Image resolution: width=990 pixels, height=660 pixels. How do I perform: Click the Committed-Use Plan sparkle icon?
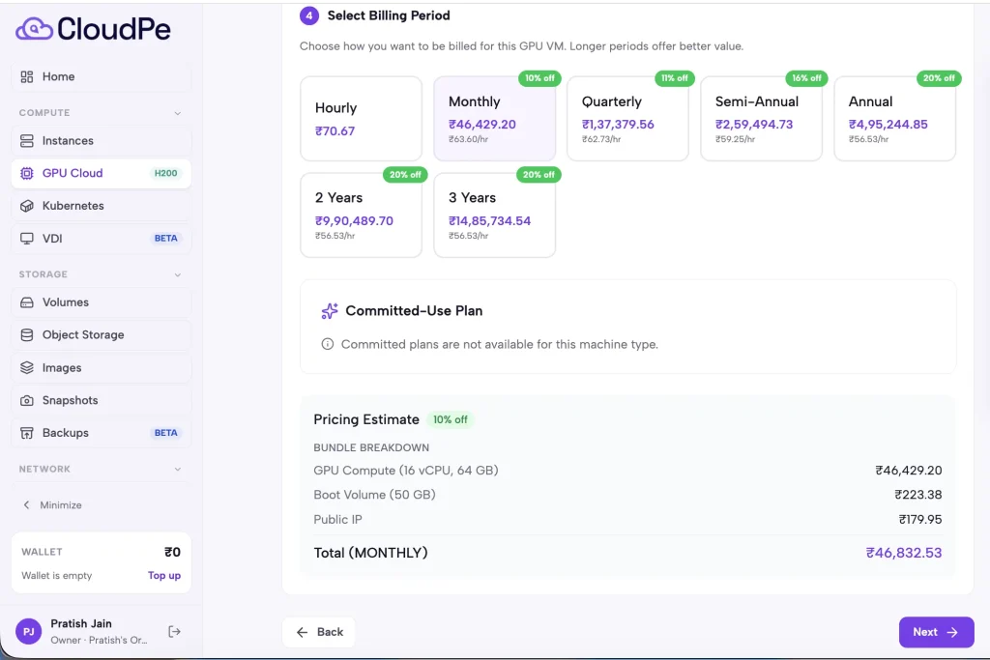(x=330, y=311)
